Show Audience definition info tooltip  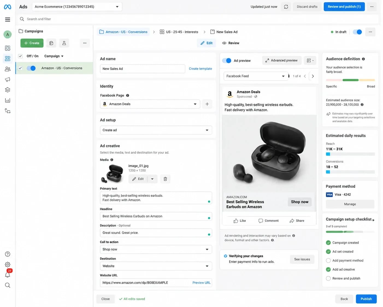[363, 59]
